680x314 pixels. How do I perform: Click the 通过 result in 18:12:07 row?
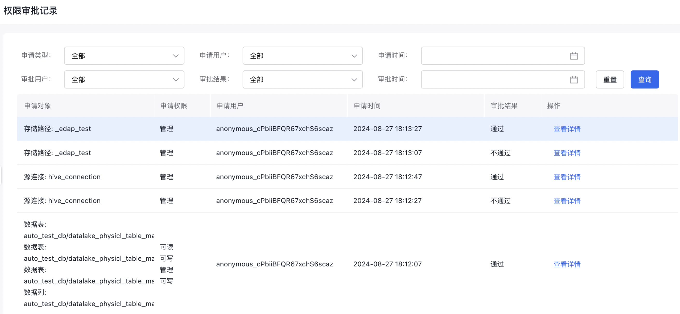497,264
